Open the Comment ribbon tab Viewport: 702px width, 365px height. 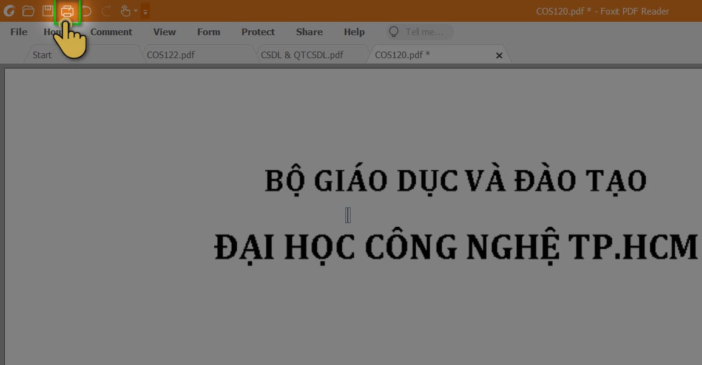[111, 32]
